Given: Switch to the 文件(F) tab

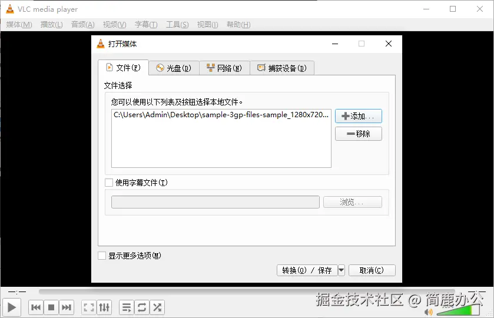Looking at the screenshot, I should [x=124, y=68].
